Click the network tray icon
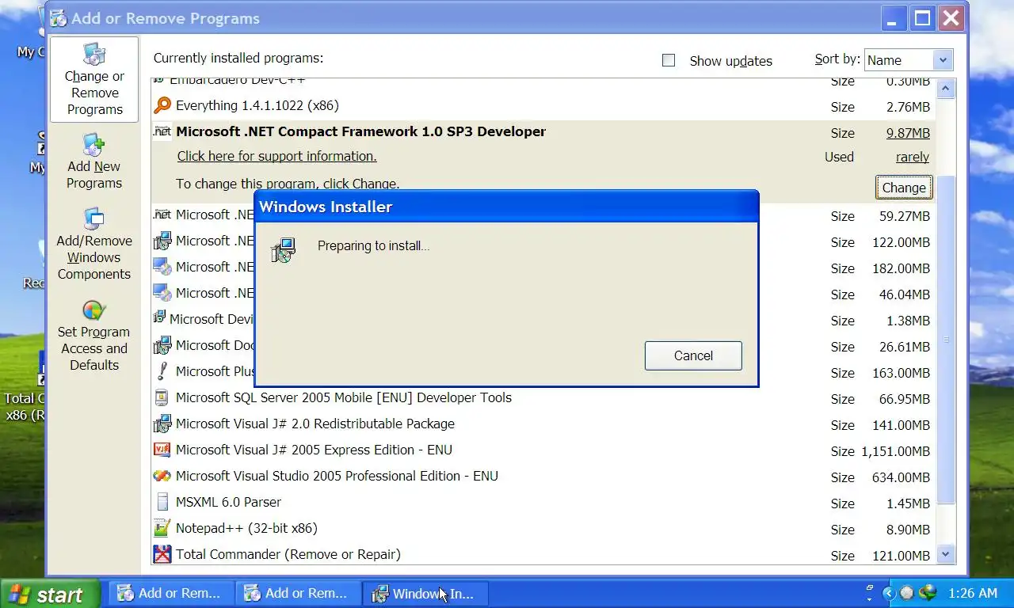 (x=928, y=593)
